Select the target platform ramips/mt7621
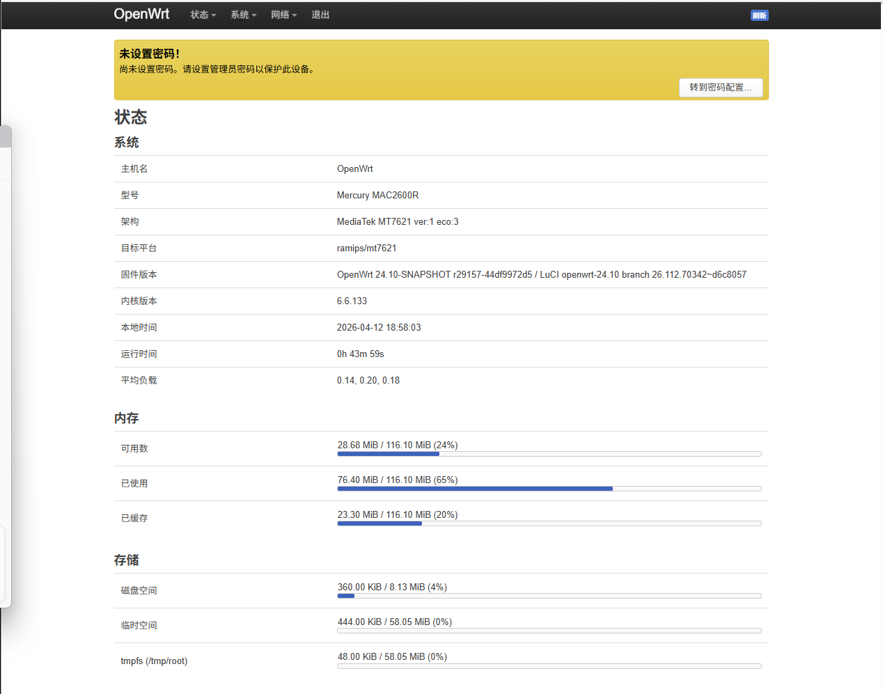 pyautogui.click(x=367, y=248)
